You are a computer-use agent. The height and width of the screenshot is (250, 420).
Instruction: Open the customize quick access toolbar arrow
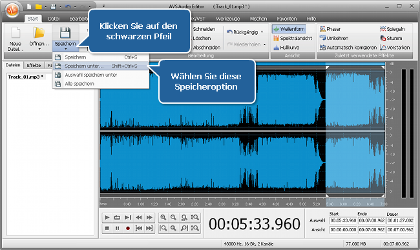[x=103, y=6]
